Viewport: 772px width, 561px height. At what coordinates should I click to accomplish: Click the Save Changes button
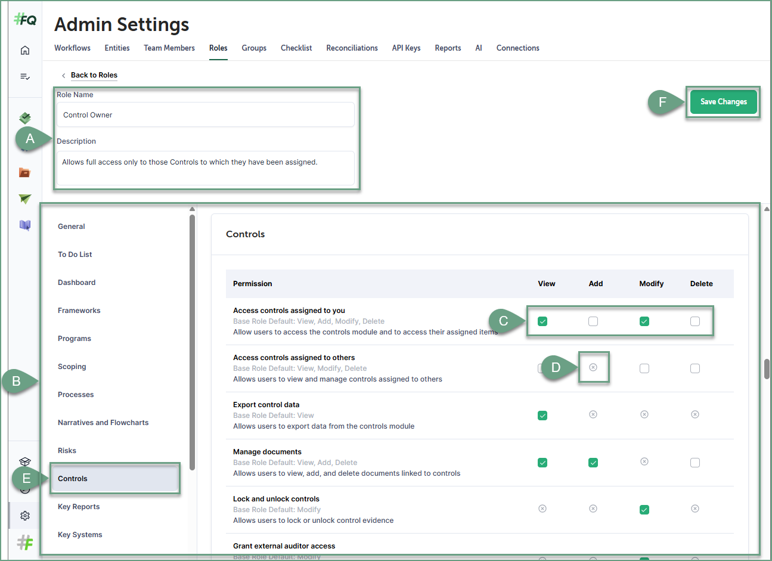(723, 102)
